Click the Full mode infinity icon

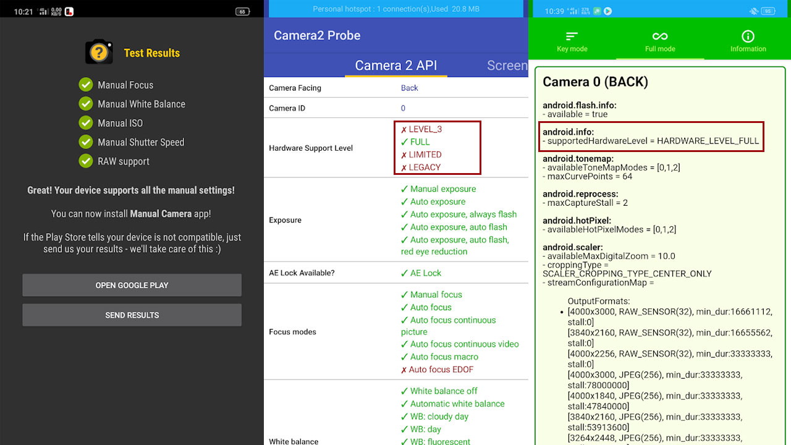coord(660,36)
